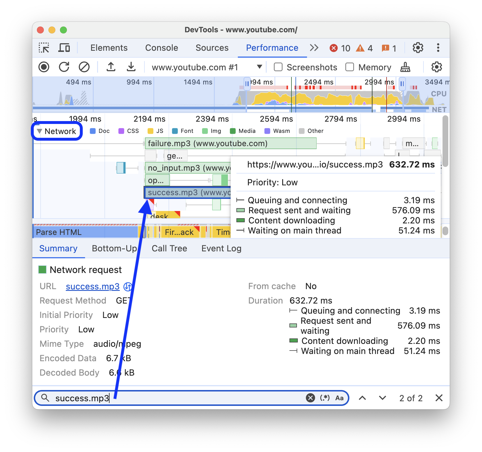482x452 pixels.
Task: Enable the Screenshots checkbox
Action: 278,67
